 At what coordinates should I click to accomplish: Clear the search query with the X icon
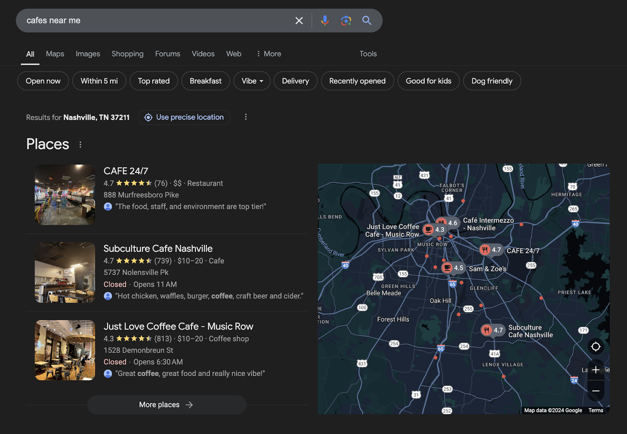(x=299, y=20)
